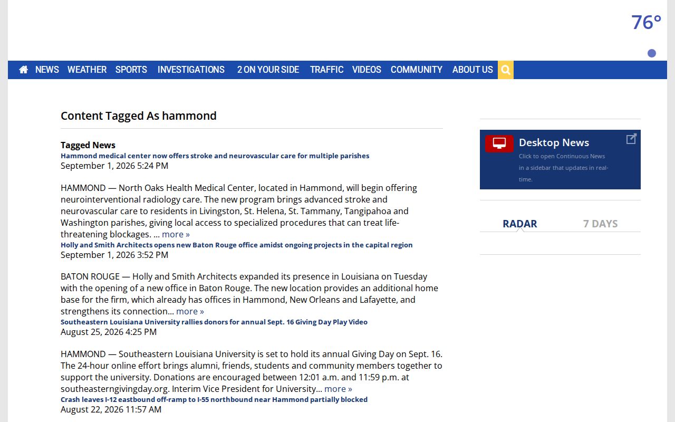Image resolution: width=675 pixels, height=422 pixels.
Task: Open the COMMUNITY menu
Action: point(417,70)
